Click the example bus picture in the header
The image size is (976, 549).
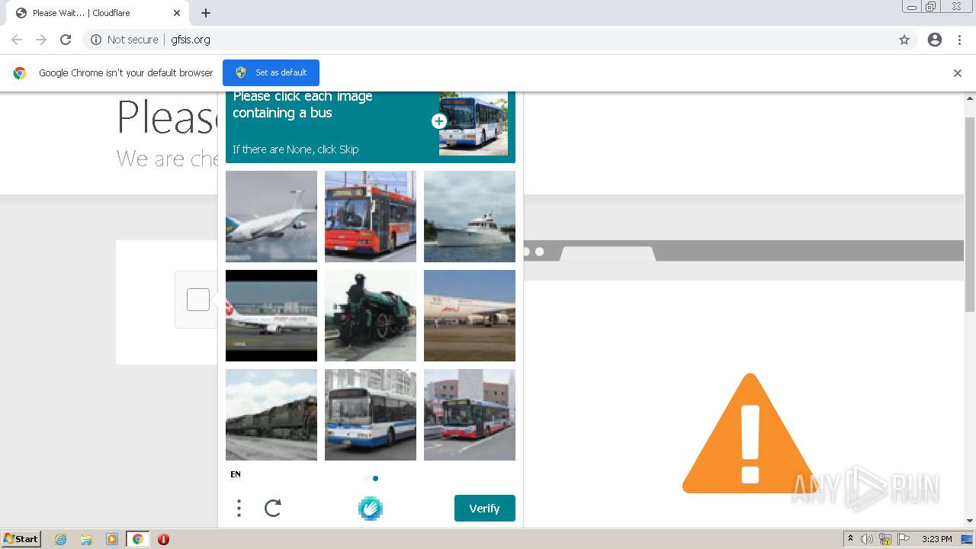tap(474, 124)
